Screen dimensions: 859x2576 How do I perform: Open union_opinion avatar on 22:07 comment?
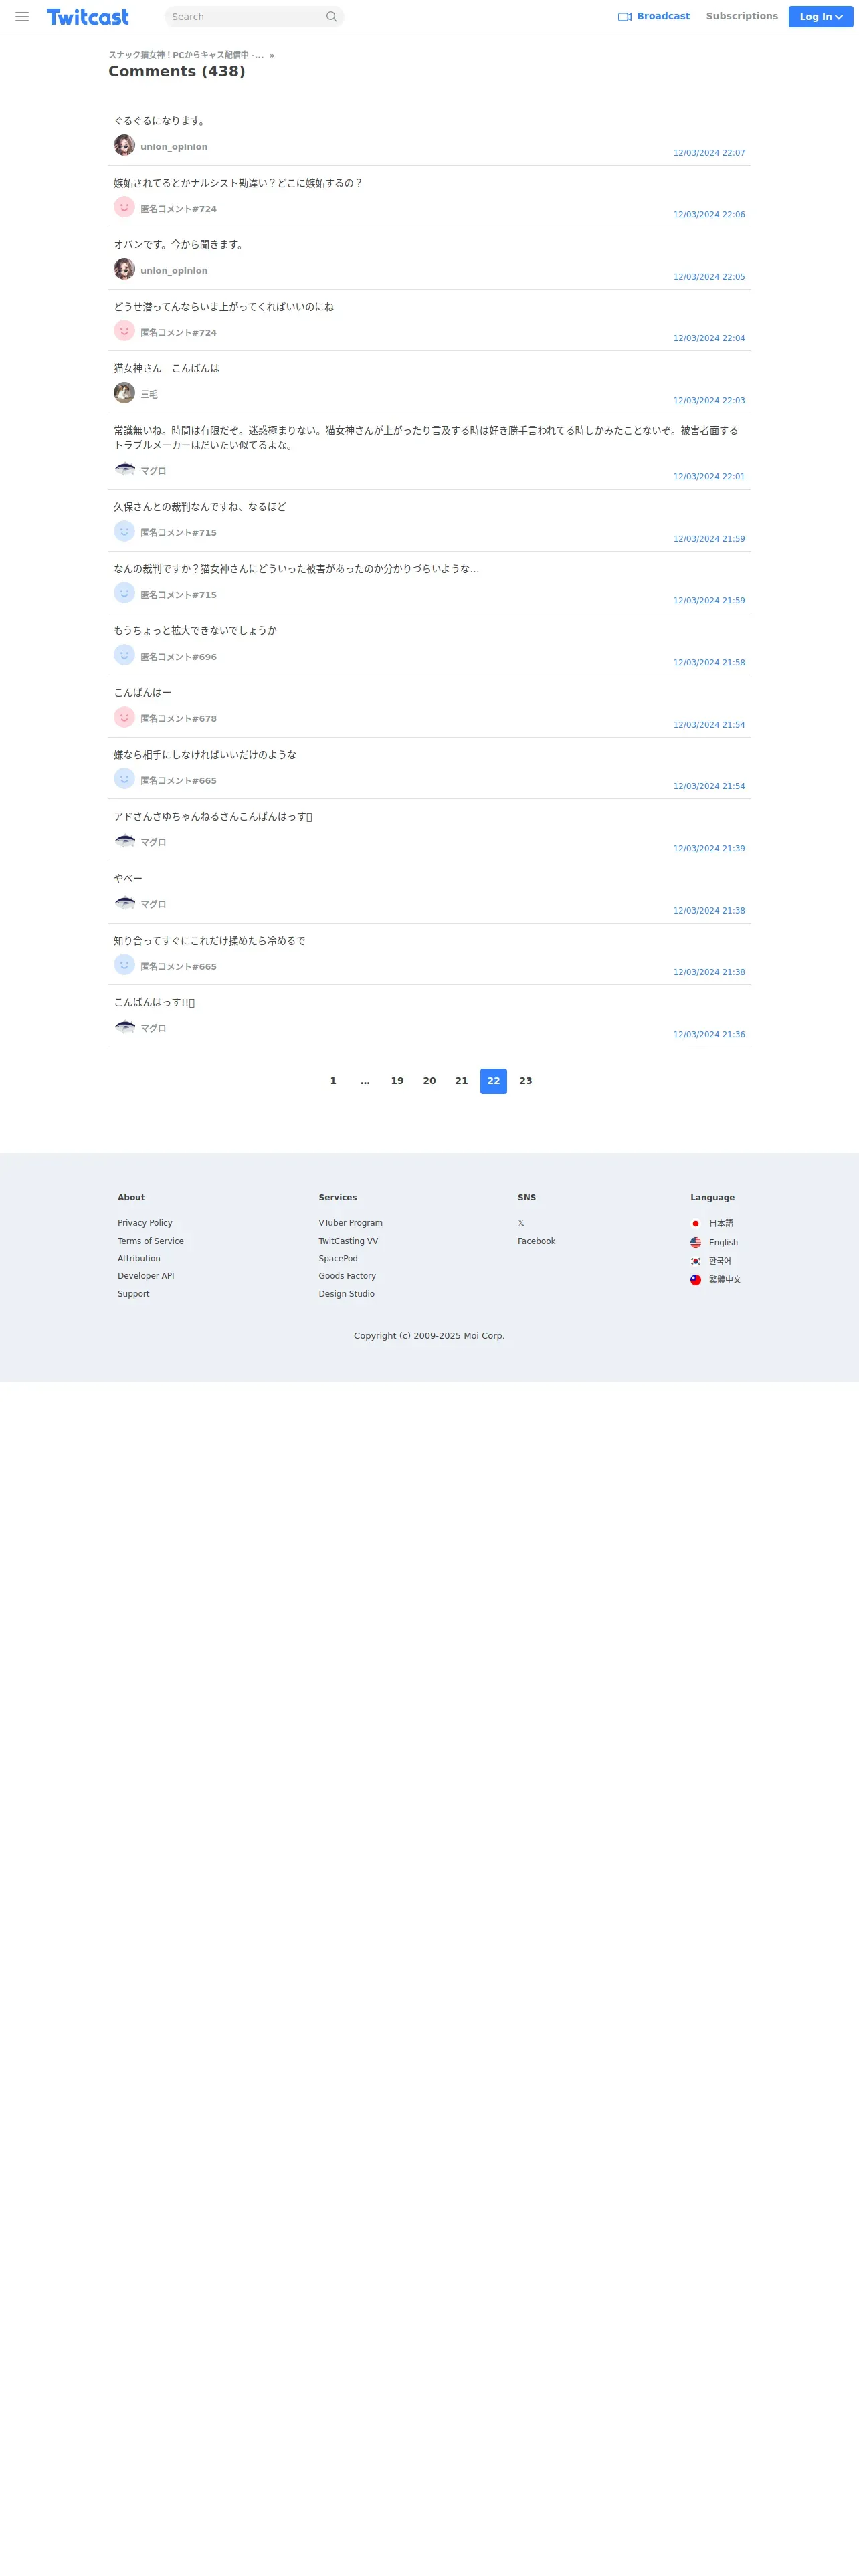click(124, 145)
